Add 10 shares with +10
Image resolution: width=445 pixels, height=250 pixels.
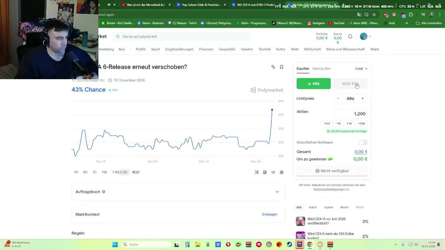tap(349, 124)
